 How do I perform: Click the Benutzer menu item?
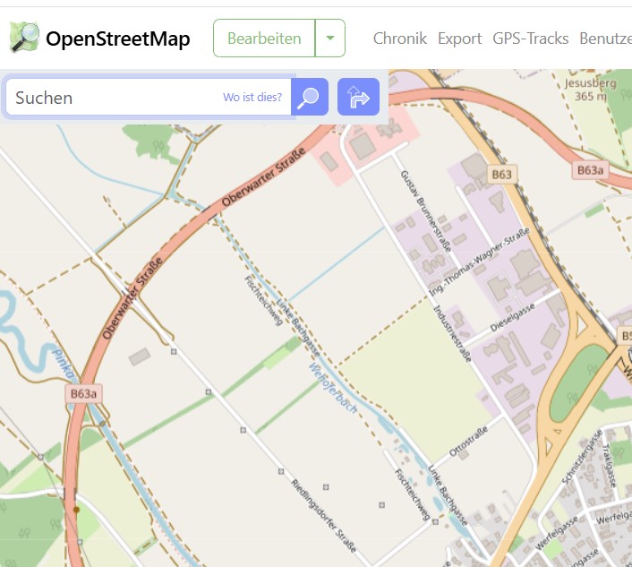605,39
